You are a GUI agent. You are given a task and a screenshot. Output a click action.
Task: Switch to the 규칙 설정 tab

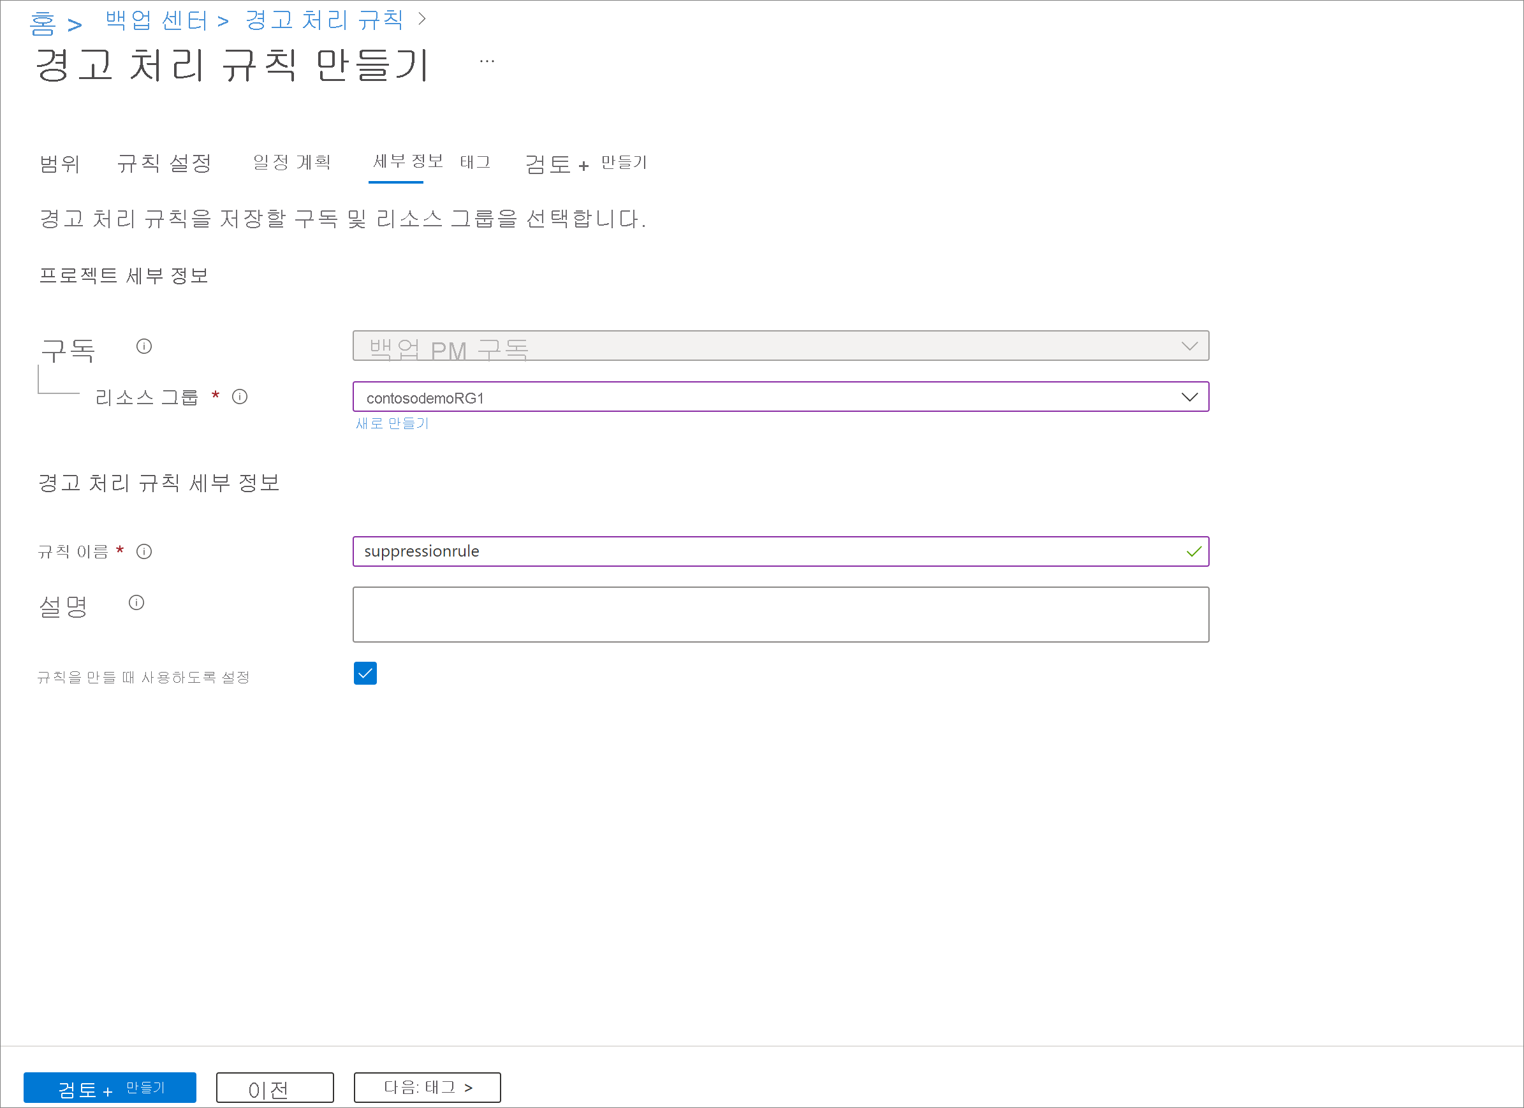165,163
